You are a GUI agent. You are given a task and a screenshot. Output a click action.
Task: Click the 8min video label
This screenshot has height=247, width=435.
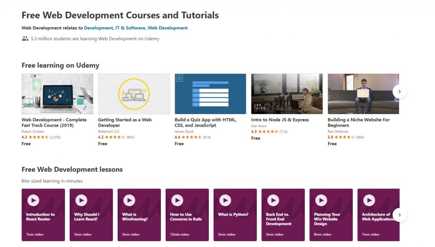pyautogui.click(x=323, y=234)
